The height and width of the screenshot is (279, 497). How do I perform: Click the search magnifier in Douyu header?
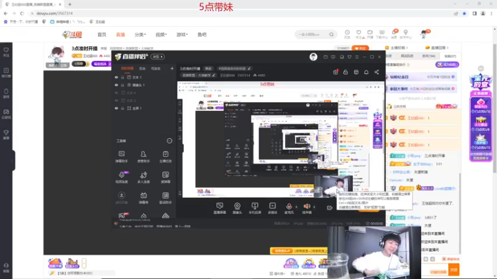[331, 35]
